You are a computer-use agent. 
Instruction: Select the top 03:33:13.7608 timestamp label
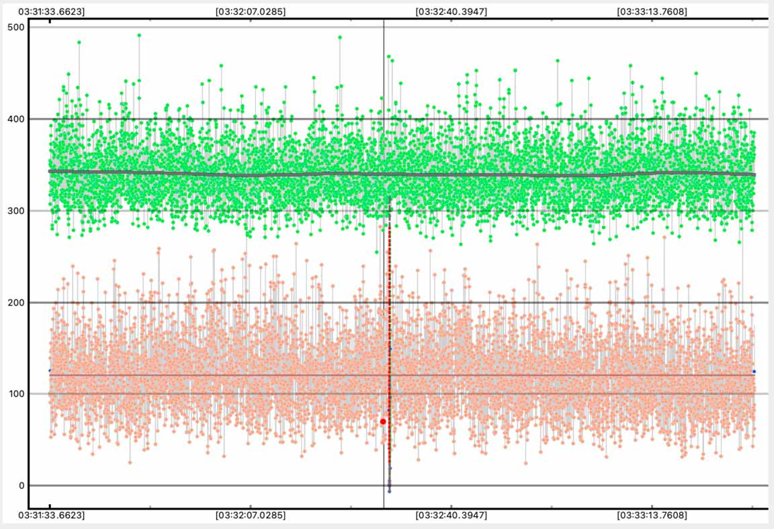pos(652,11)
